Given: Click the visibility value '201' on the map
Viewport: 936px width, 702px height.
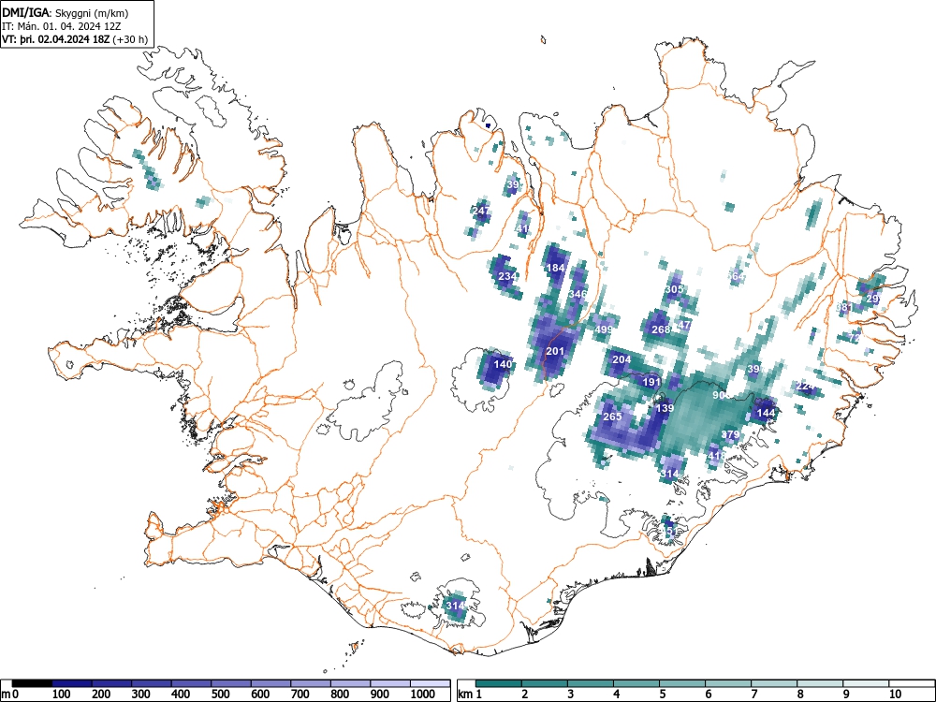Looking at the screenshot, I should pos(555,351).
